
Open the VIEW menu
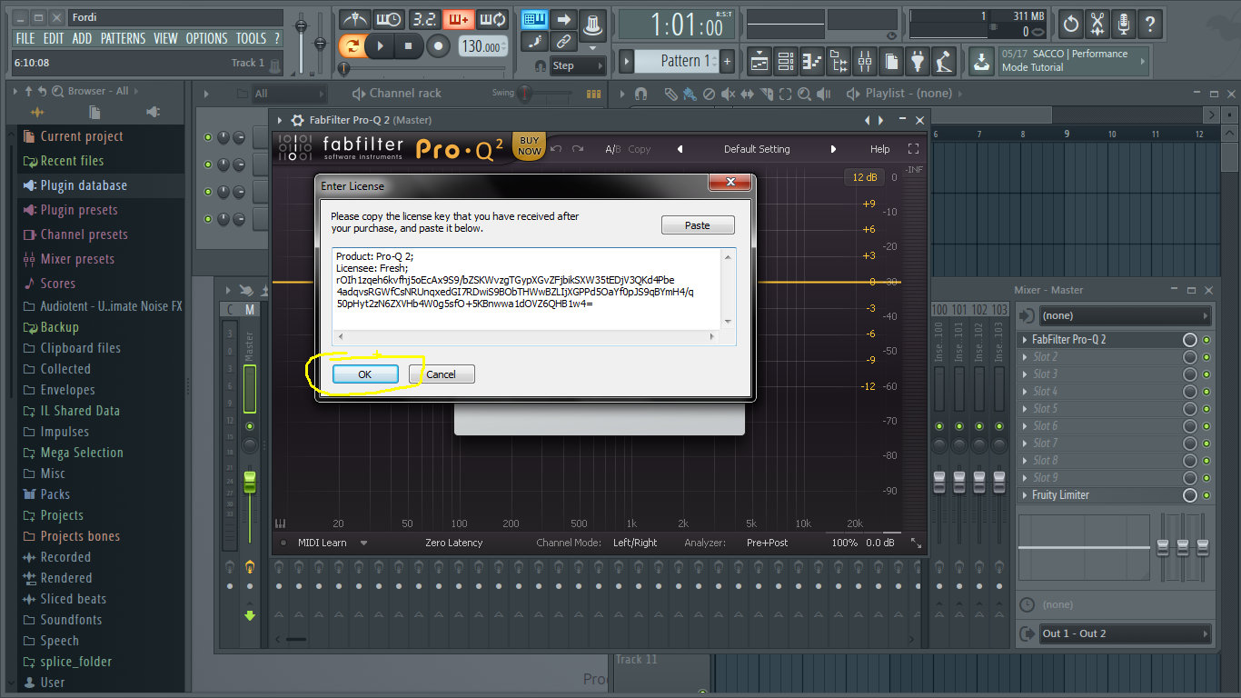coord(165,38)
